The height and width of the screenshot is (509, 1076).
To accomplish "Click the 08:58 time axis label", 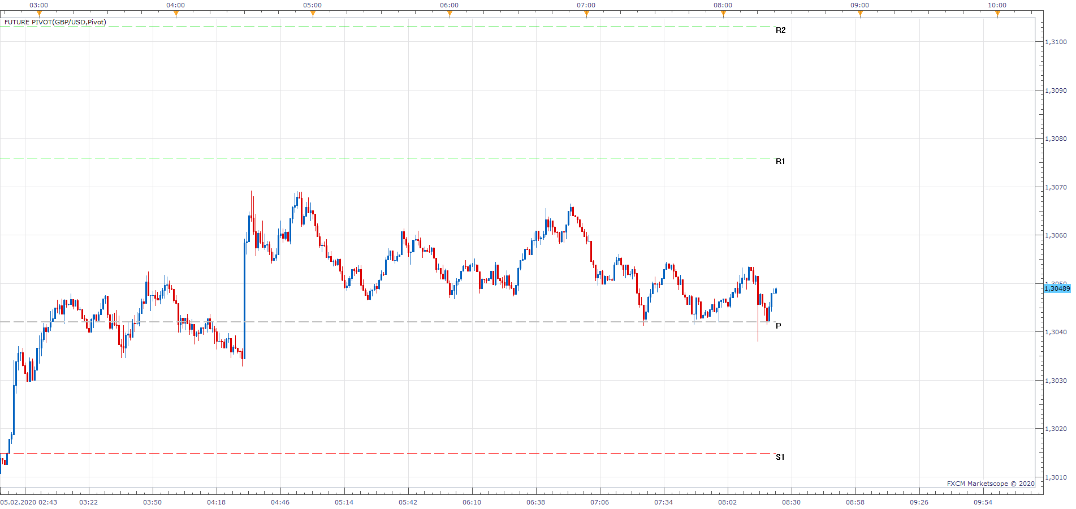I will coord(855,502).
